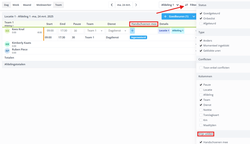Image resolution: width=250 pixels, height=144 pixels.
Task: Click the Kolommen section heading
Action: 205,76
